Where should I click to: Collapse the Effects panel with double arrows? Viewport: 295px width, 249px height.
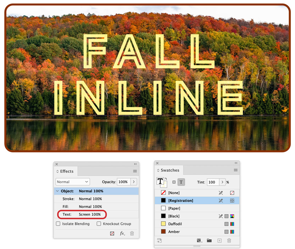135,164
